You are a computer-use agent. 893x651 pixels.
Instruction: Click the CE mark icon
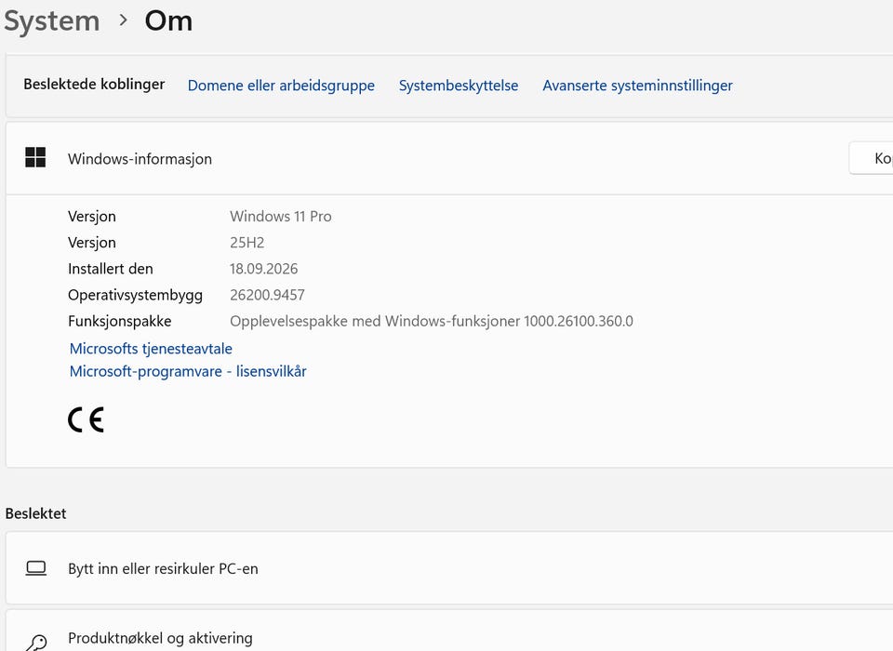click(86, 419)
